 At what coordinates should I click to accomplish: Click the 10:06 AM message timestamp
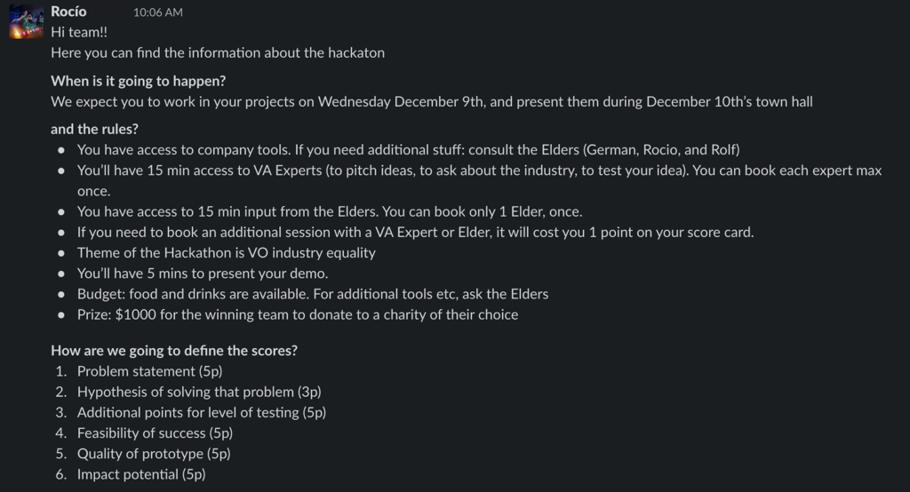point(158,12)
